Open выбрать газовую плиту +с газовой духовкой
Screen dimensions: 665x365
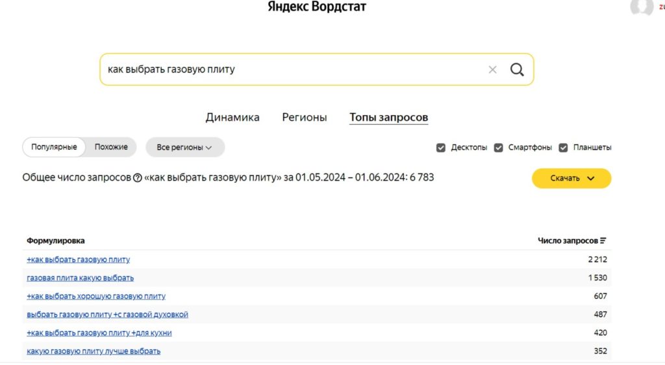pos(107,314)
